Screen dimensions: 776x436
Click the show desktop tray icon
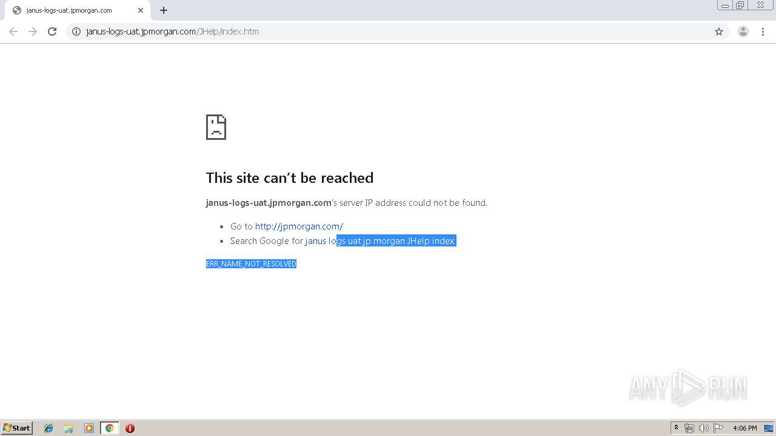point(769,428)
